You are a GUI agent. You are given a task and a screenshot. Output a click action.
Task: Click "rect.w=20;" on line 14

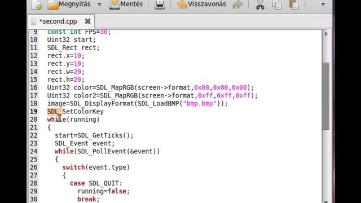(x=66, y=72)
